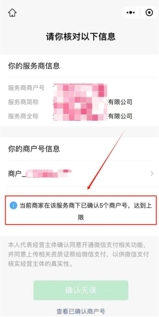
Task: Tap the home icon in the header
Action: tap(12, 13)
